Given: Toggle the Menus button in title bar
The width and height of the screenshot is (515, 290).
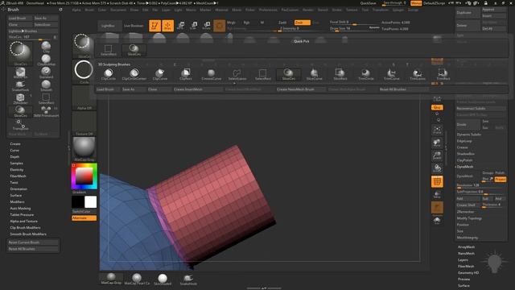Looking at the screenshot, I should (x=416, y=3).
